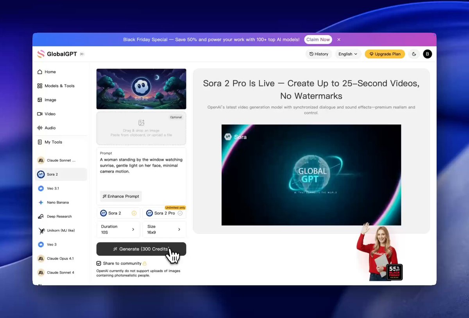The height and width of the screenshot is (318, 469).
Task: Click the 55% off Black Friday badge
Action: tap(394, 272)
